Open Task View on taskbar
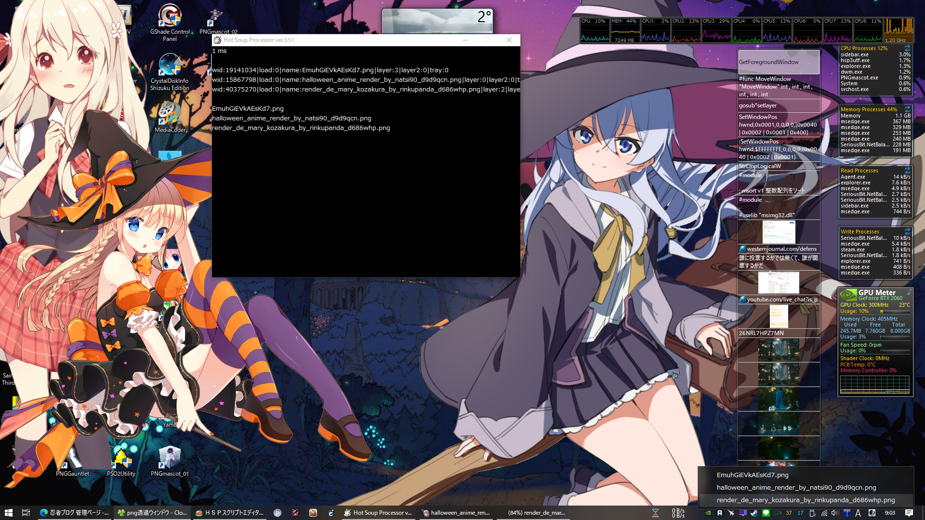 [x=26, y=513]
